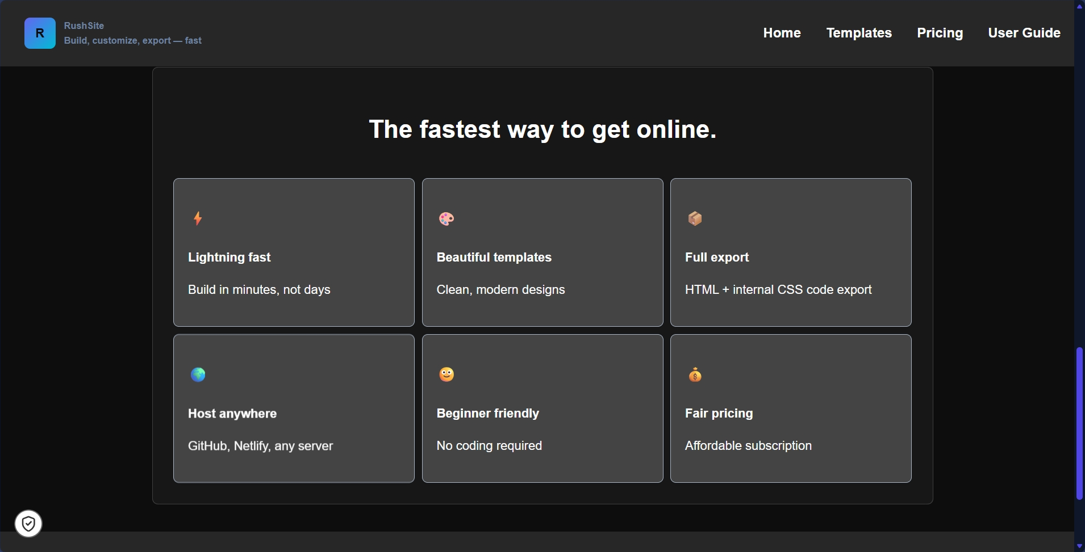Screen dimensions: 1085x552
Task: Click the palette icon on Beautiful templates card
Action: [x=446, y=218]
